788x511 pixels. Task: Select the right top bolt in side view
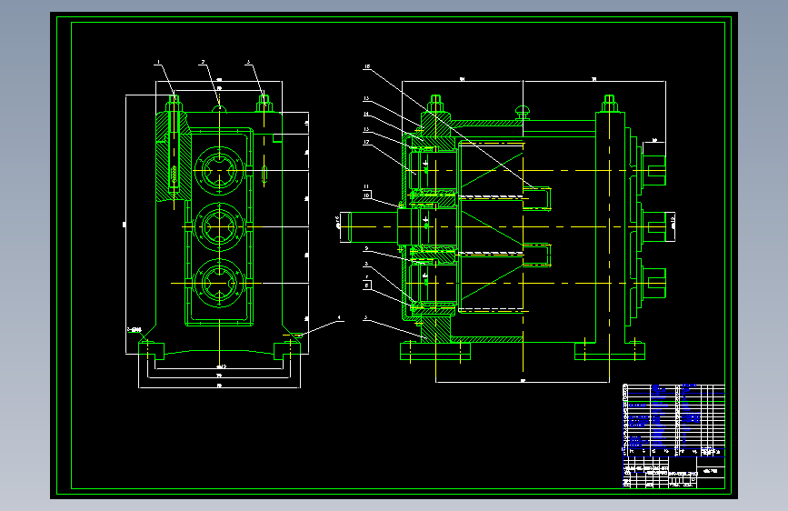click(610, 104)
